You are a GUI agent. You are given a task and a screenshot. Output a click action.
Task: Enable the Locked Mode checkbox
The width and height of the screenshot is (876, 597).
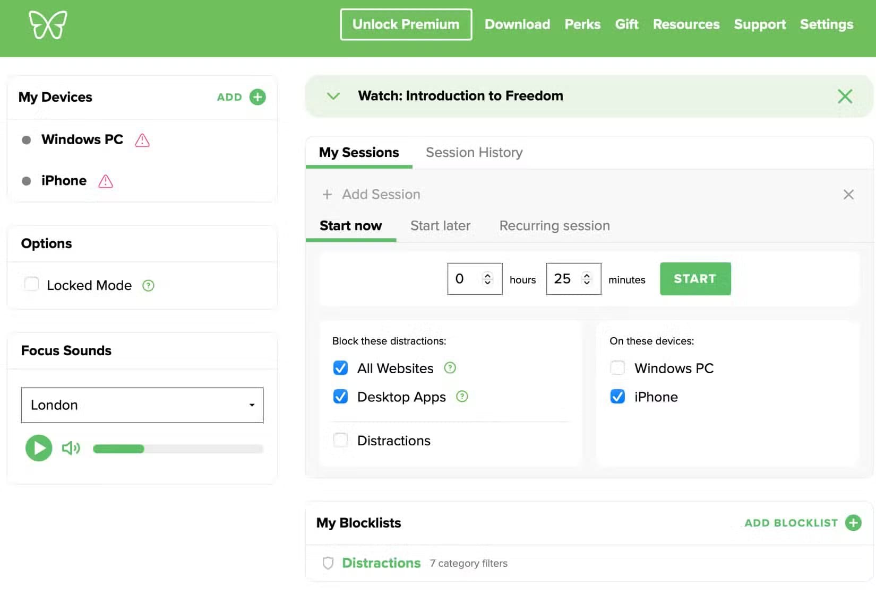coord(32,284)
